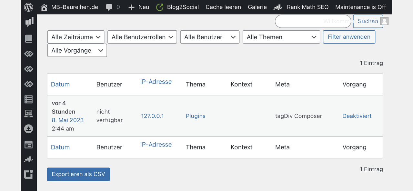Open the Galerie menu in the admin bar

(257, 7)
